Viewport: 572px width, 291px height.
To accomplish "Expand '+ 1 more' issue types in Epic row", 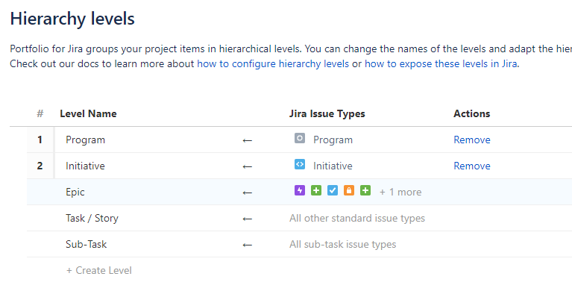I will coord(400,192).
